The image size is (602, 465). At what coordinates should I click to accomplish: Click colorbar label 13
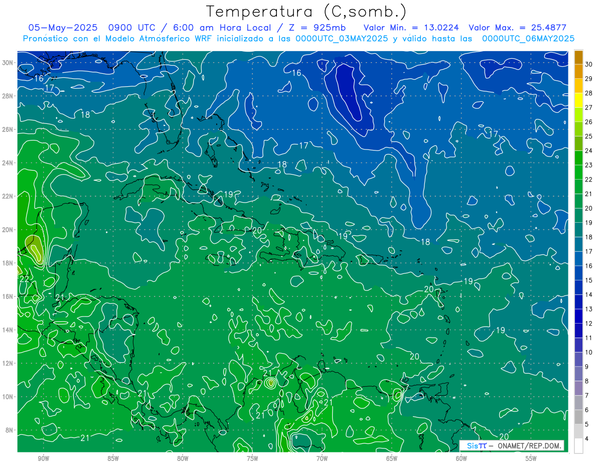tap(589, 309)
